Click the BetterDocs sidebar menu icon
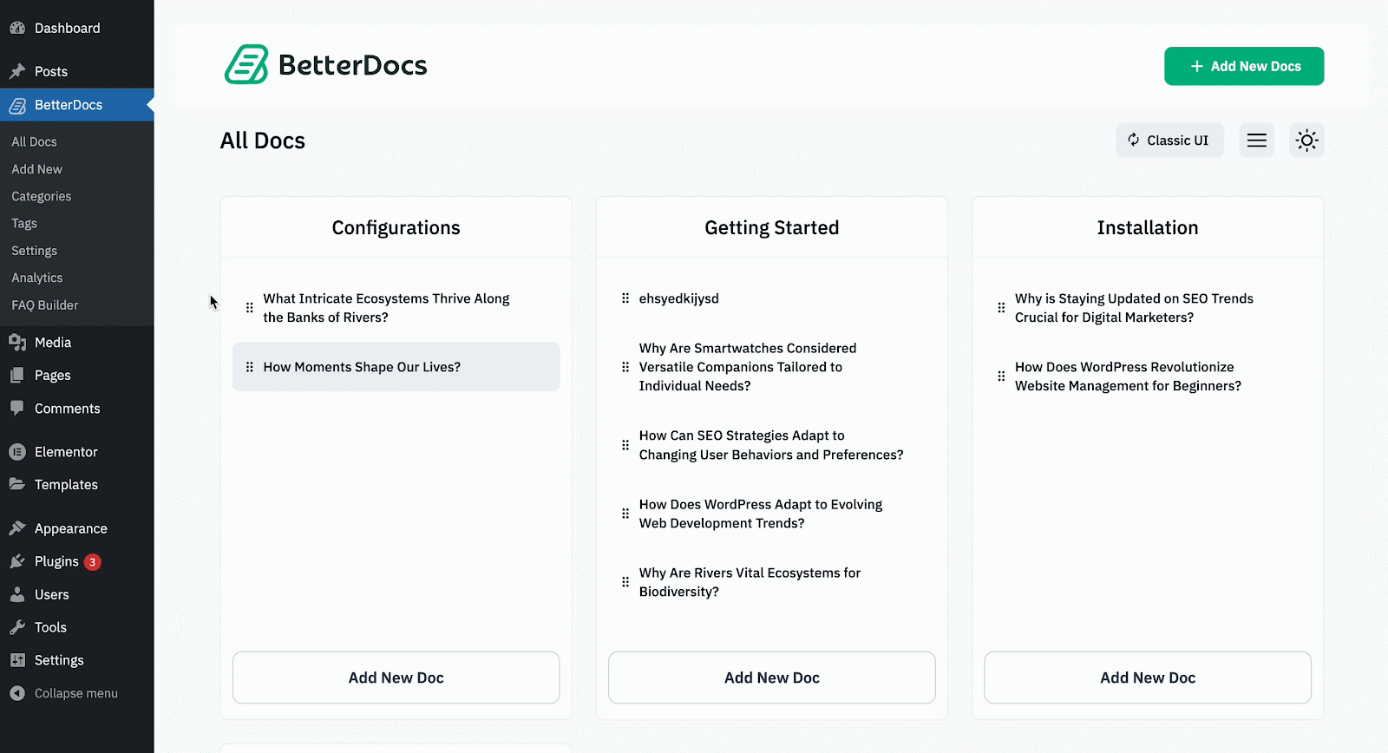Image resolution: width=1388 pixels, height=753 pixels. coord(17,105)
